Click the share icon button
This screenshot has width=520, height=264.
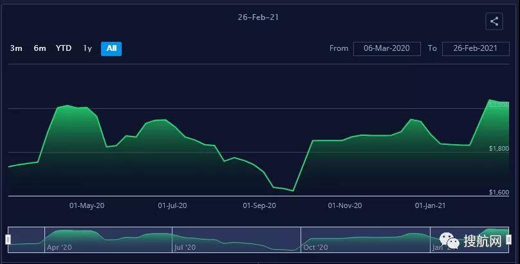(494, 21)
